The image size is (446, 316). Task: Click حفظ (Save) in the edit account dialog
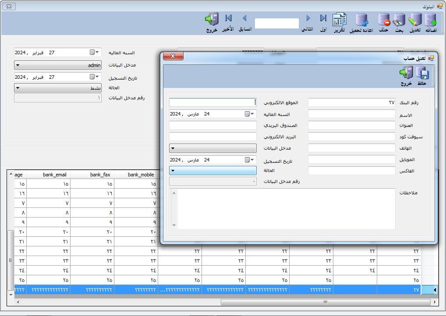422,74
